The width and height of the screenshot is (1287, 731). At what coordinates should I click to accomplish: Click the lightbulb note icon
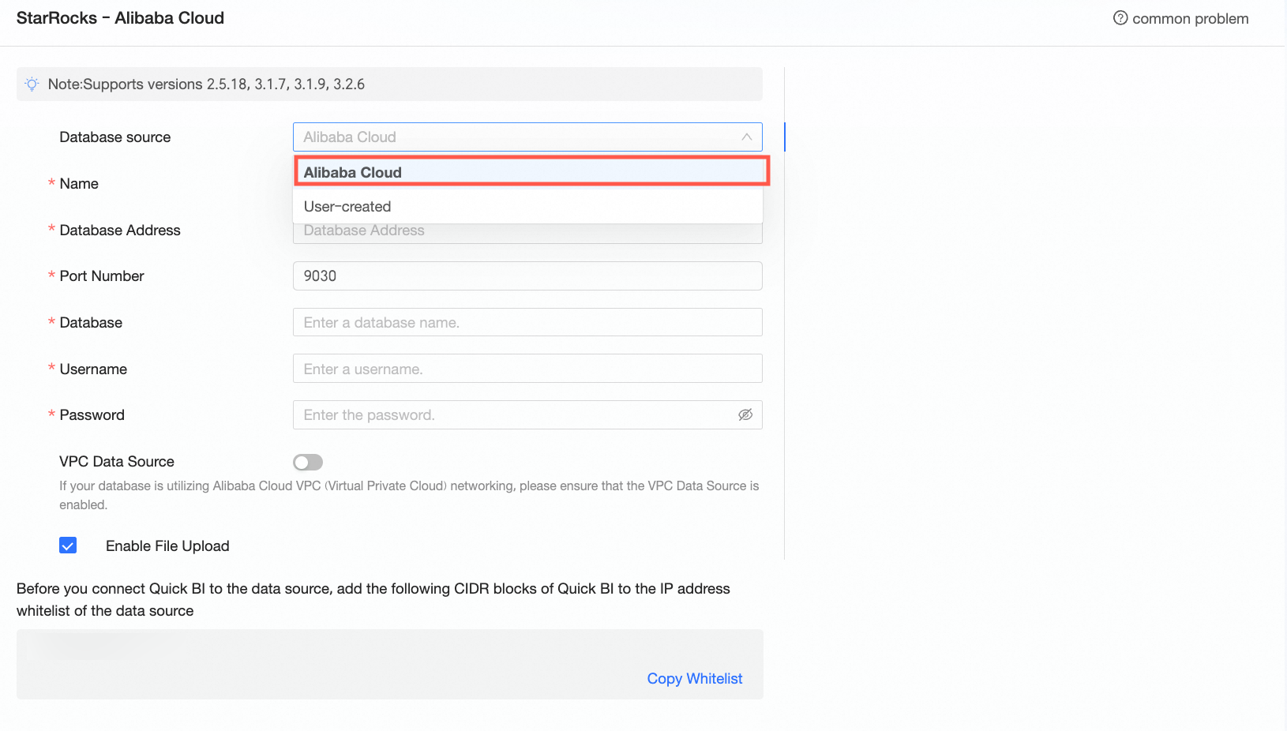[32, 84]
